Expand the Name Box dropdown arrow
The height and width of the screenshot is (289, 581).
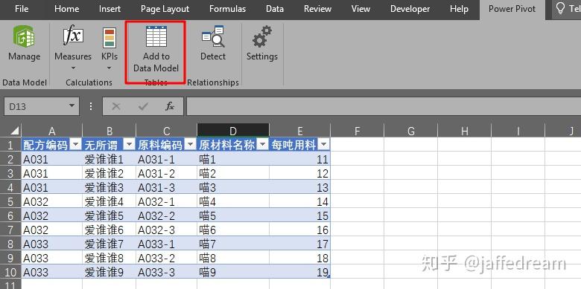(72, 106)
